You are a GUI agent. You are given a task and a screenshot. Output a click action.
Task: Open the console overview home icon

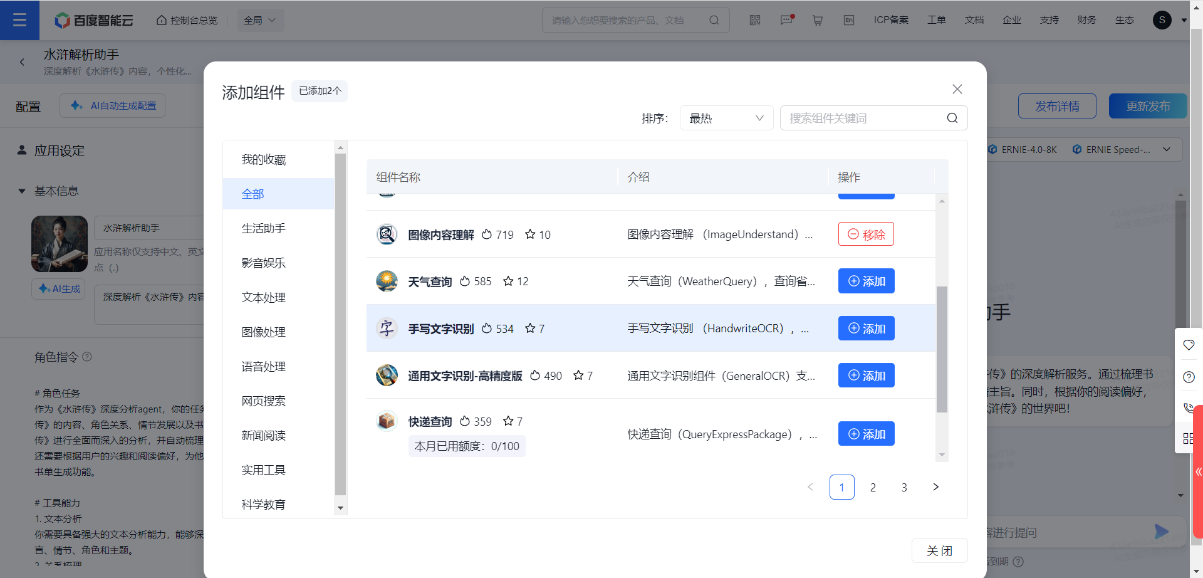click(x=162, y=20)
